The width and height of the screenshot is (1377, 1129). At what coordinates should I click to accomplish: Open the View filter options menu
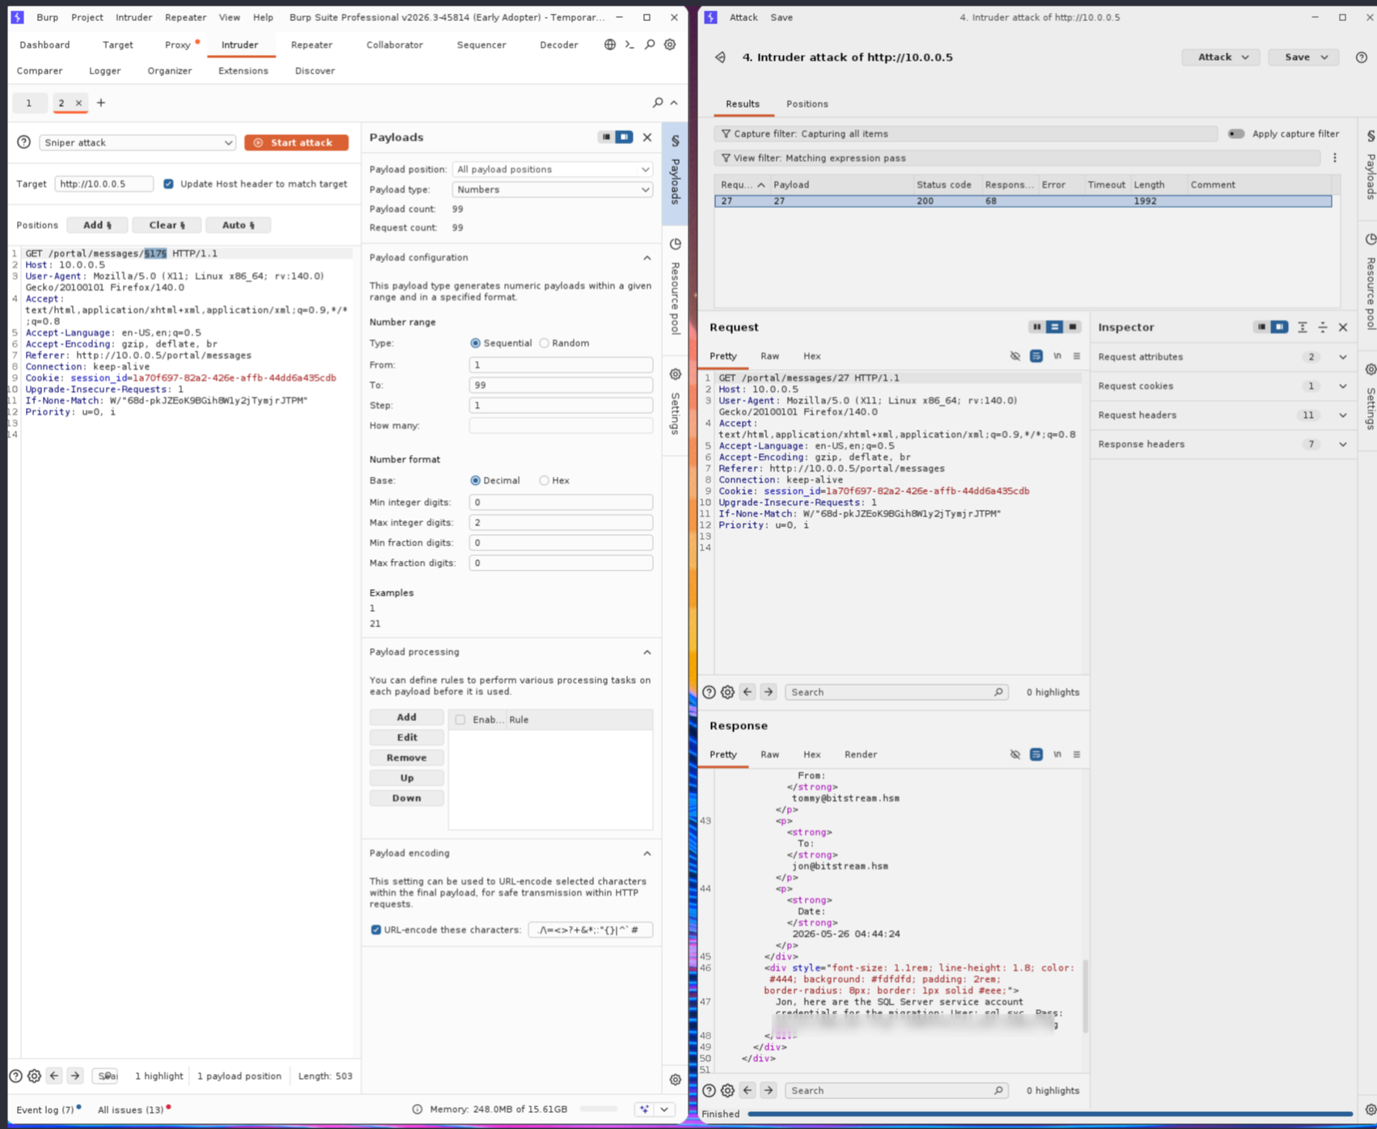(1335, 158)
